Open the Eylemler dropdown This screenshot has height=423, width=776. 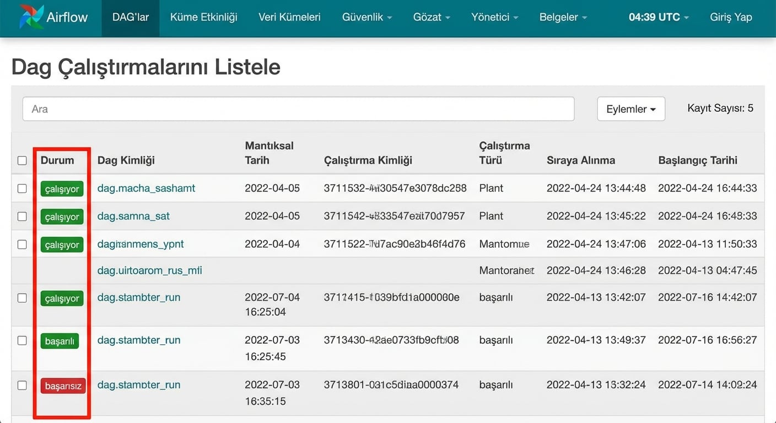pyautogui.click(x=630, y=109)
